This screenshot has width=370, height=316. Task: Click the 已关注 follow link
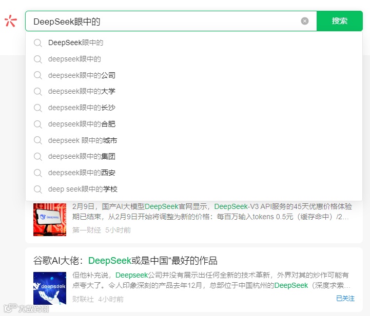click(345, 299)
